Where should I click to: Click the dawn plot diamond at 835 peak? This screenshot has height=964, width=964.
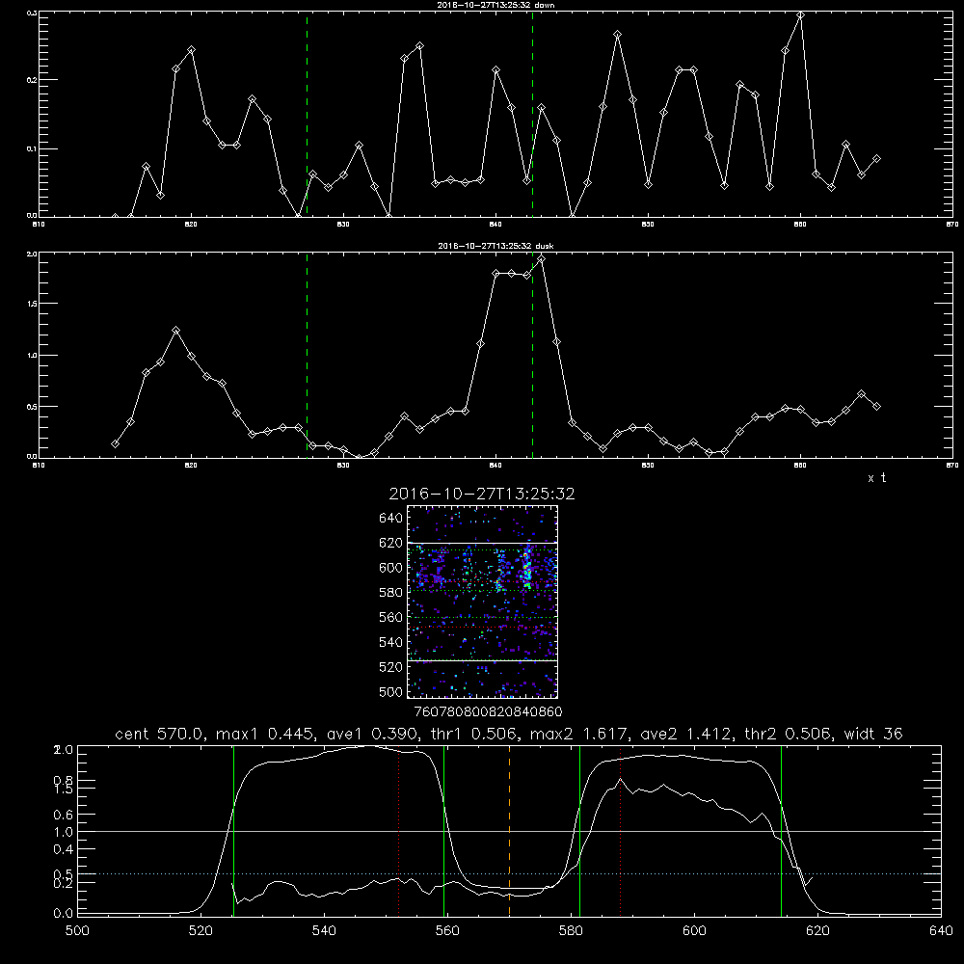point(419,45)
